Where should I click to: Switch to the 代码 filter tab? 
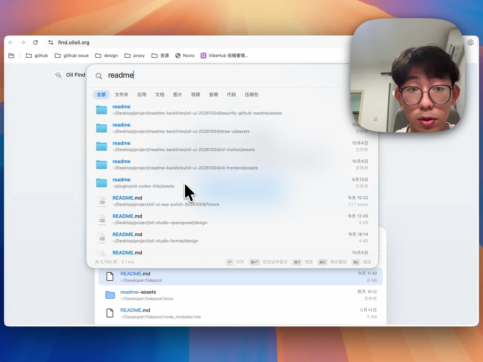click(x=231, y=94)
